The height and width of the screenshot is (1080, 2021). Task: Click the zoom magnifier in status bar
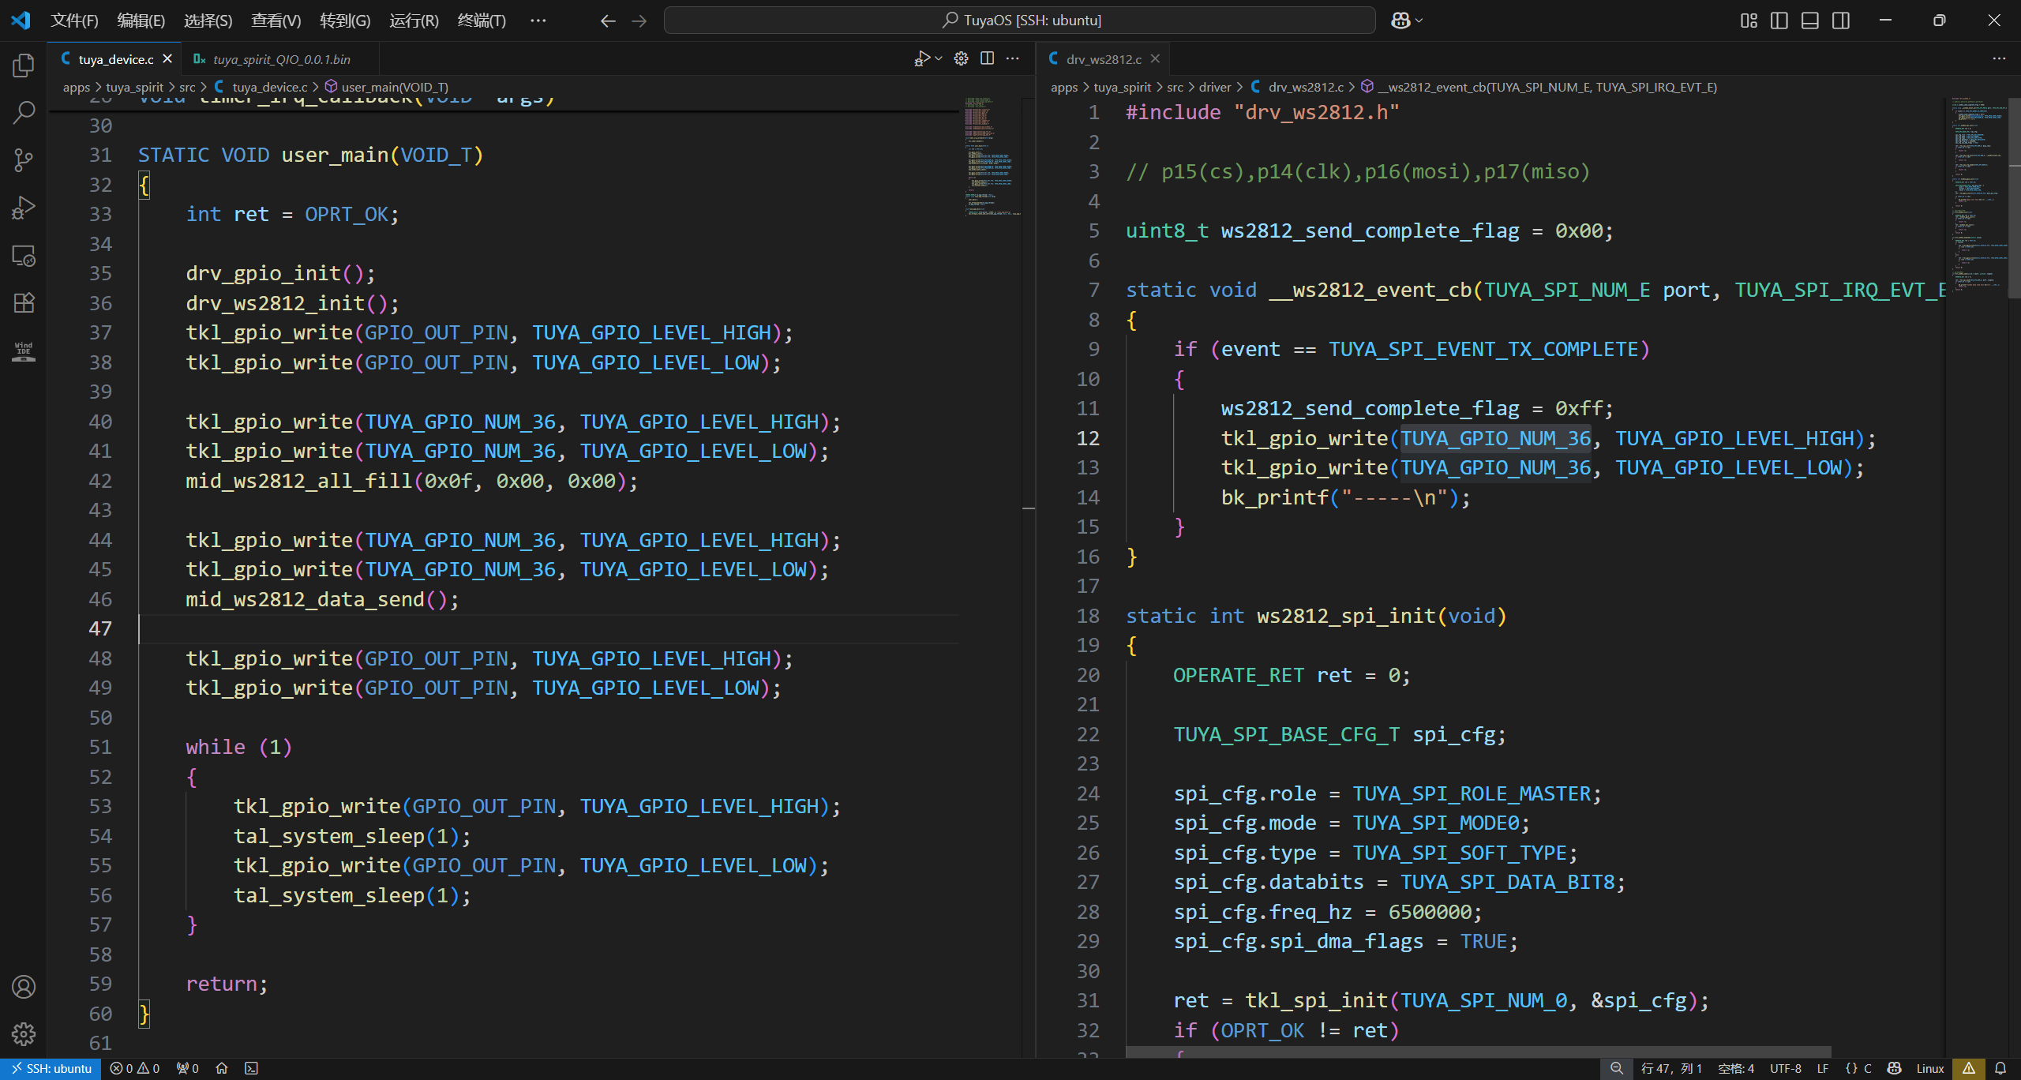(1617, 1069)
